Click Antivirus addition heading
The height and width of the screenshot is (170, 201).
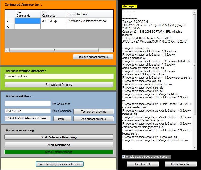[19, 96]
